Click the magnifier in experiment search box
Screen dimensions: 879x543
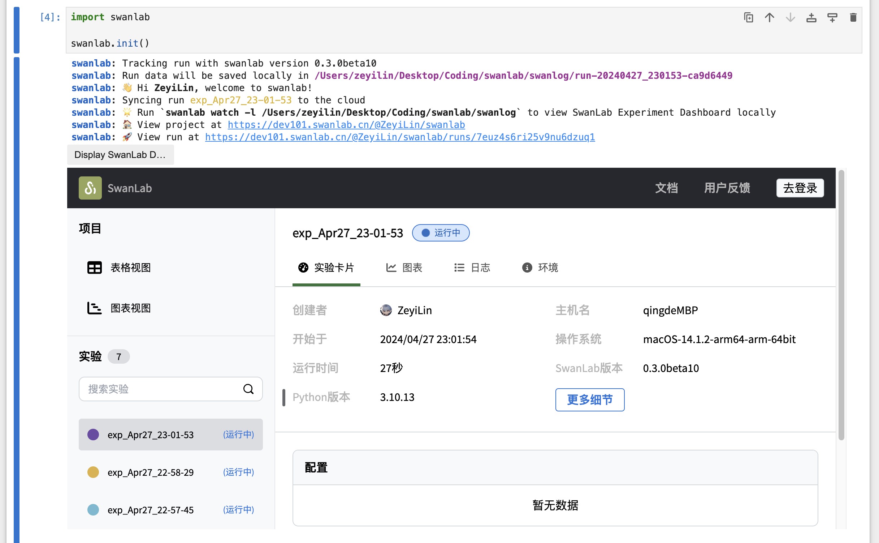[248, 389]
